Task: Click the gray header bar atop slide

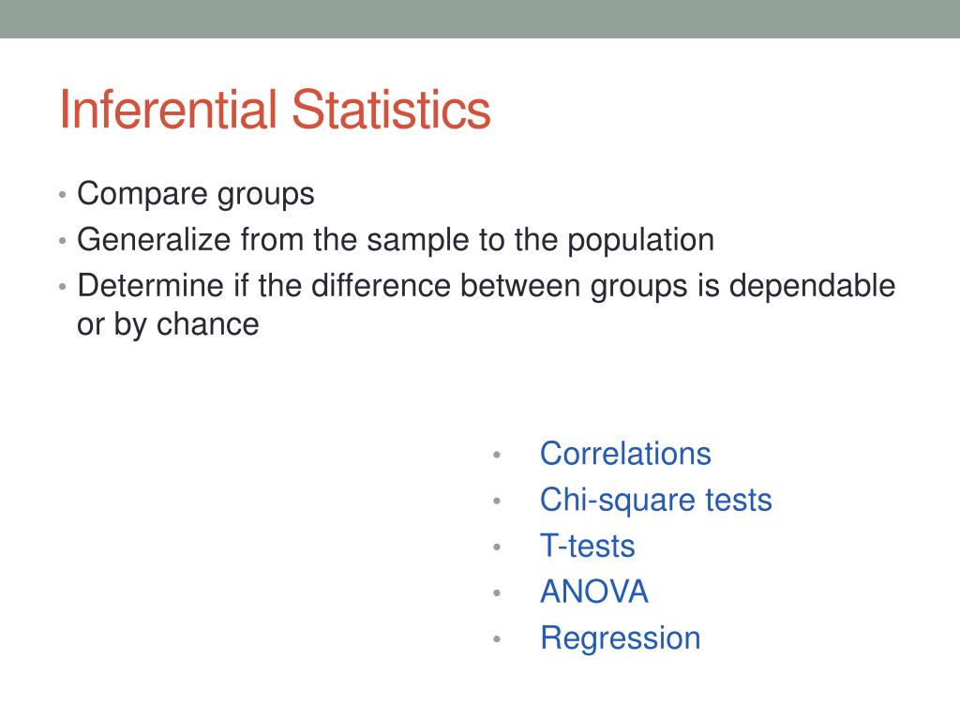Action: [480, 19]
